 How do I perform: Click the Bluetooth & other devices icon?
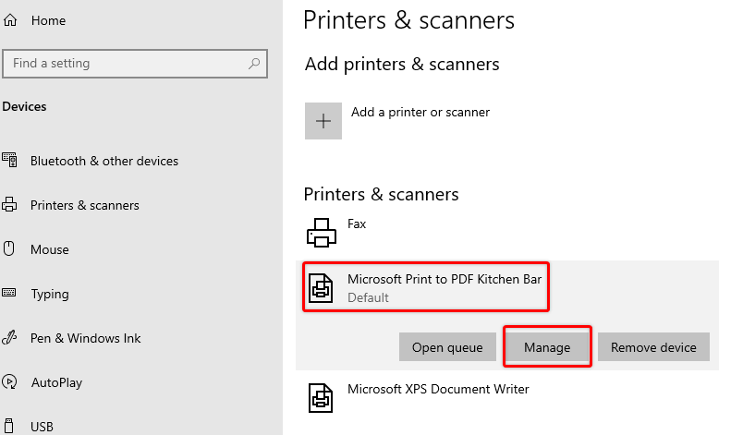[9, 160]
